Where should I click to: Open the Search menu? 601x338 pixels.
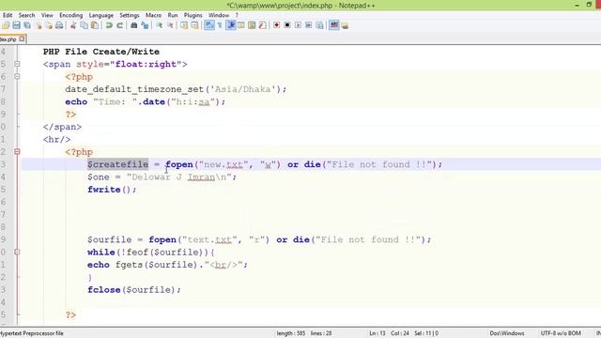27,15
